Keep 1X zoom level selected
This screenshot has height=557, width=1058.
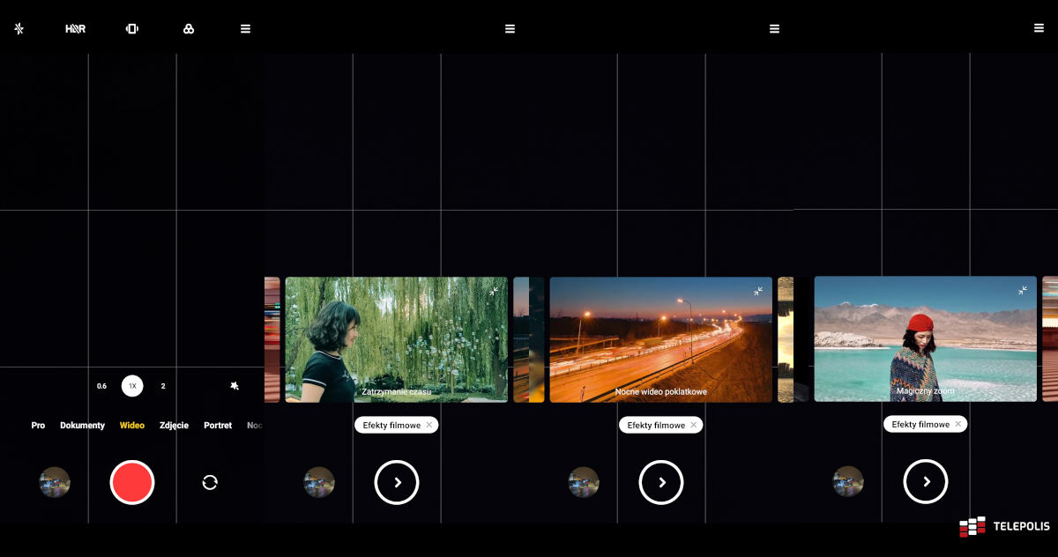131,386
